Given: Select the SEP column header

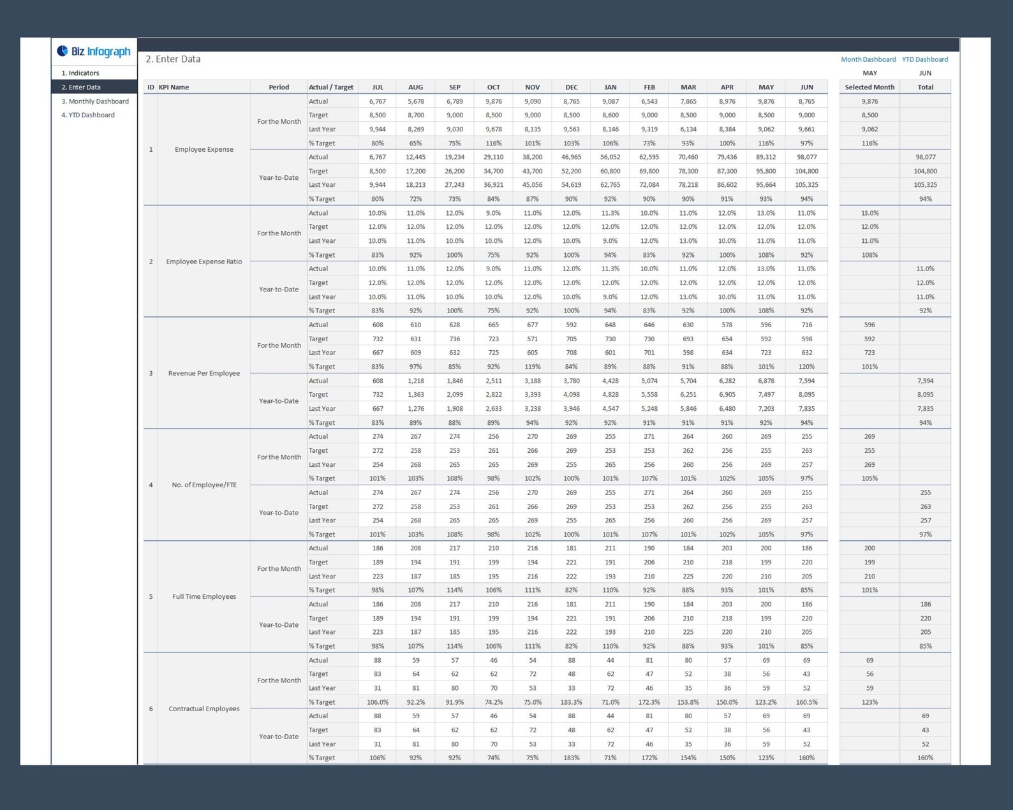Looking at the screenshot, I should (454, 87).
